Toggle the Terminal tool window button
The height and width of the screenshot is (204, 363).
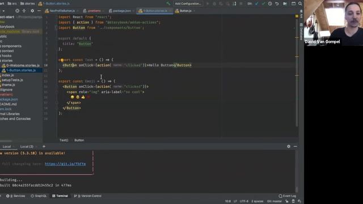[x=60, y=196]
